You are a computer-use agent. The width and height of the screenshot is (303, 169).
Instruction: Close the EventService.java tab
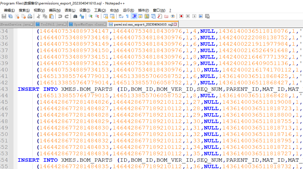pos(32,24)
